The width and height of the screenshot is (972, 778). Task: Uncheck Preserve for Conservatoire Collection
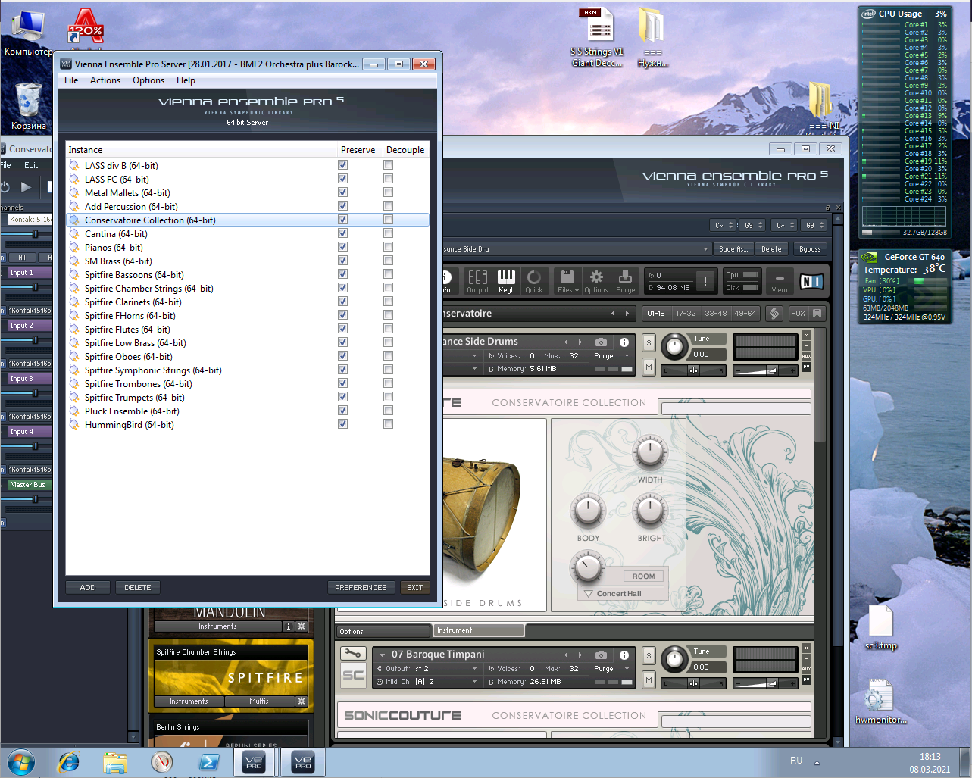coord(342,220)
